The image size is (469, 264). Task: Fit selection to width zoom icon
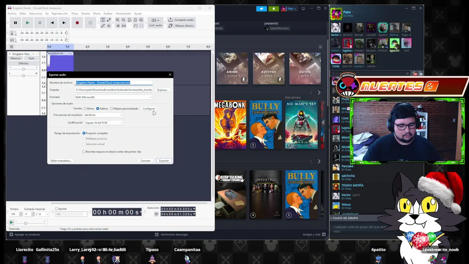tap(129, 20)
